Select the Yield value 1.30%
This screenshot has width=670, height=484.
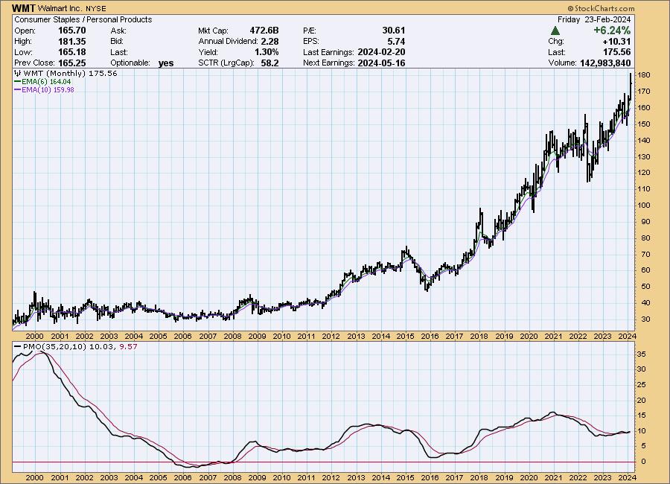pos(267,52)
